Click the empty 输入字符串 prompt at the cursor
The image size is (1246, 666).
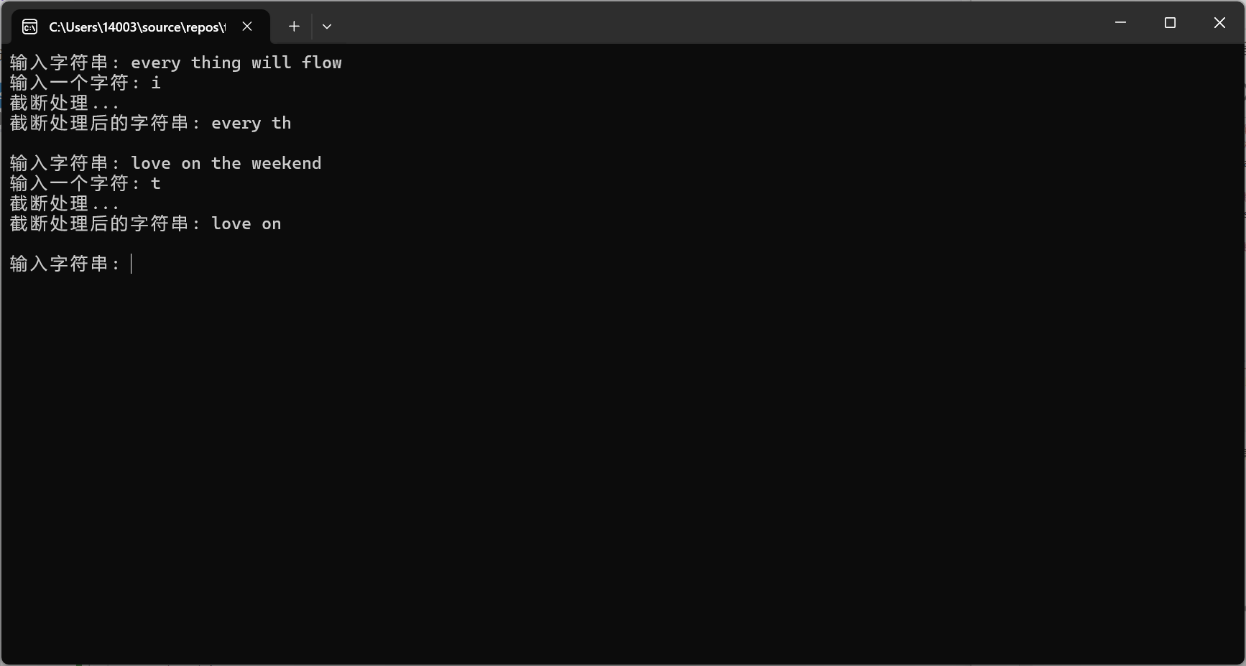coord(71,264)
